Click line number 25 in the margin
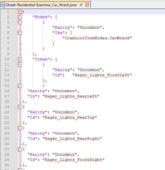165x170 pixels. (7, 139)
